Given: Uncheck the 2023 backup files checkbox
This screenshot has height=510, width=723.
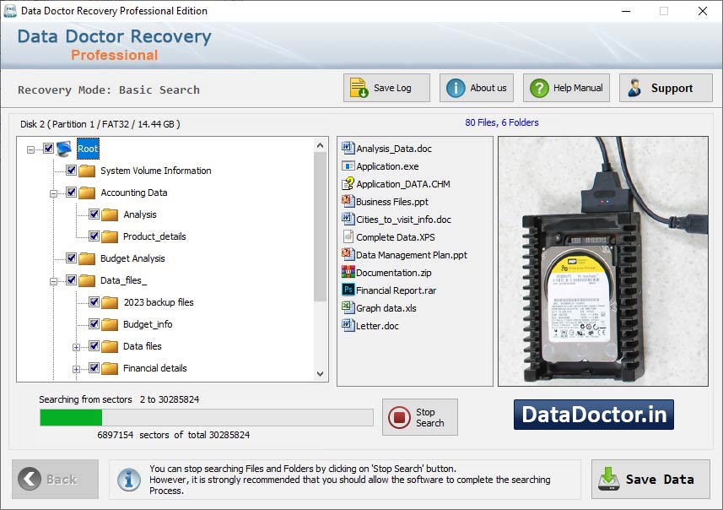Looking at the screenshot, I should click(93, 302).
